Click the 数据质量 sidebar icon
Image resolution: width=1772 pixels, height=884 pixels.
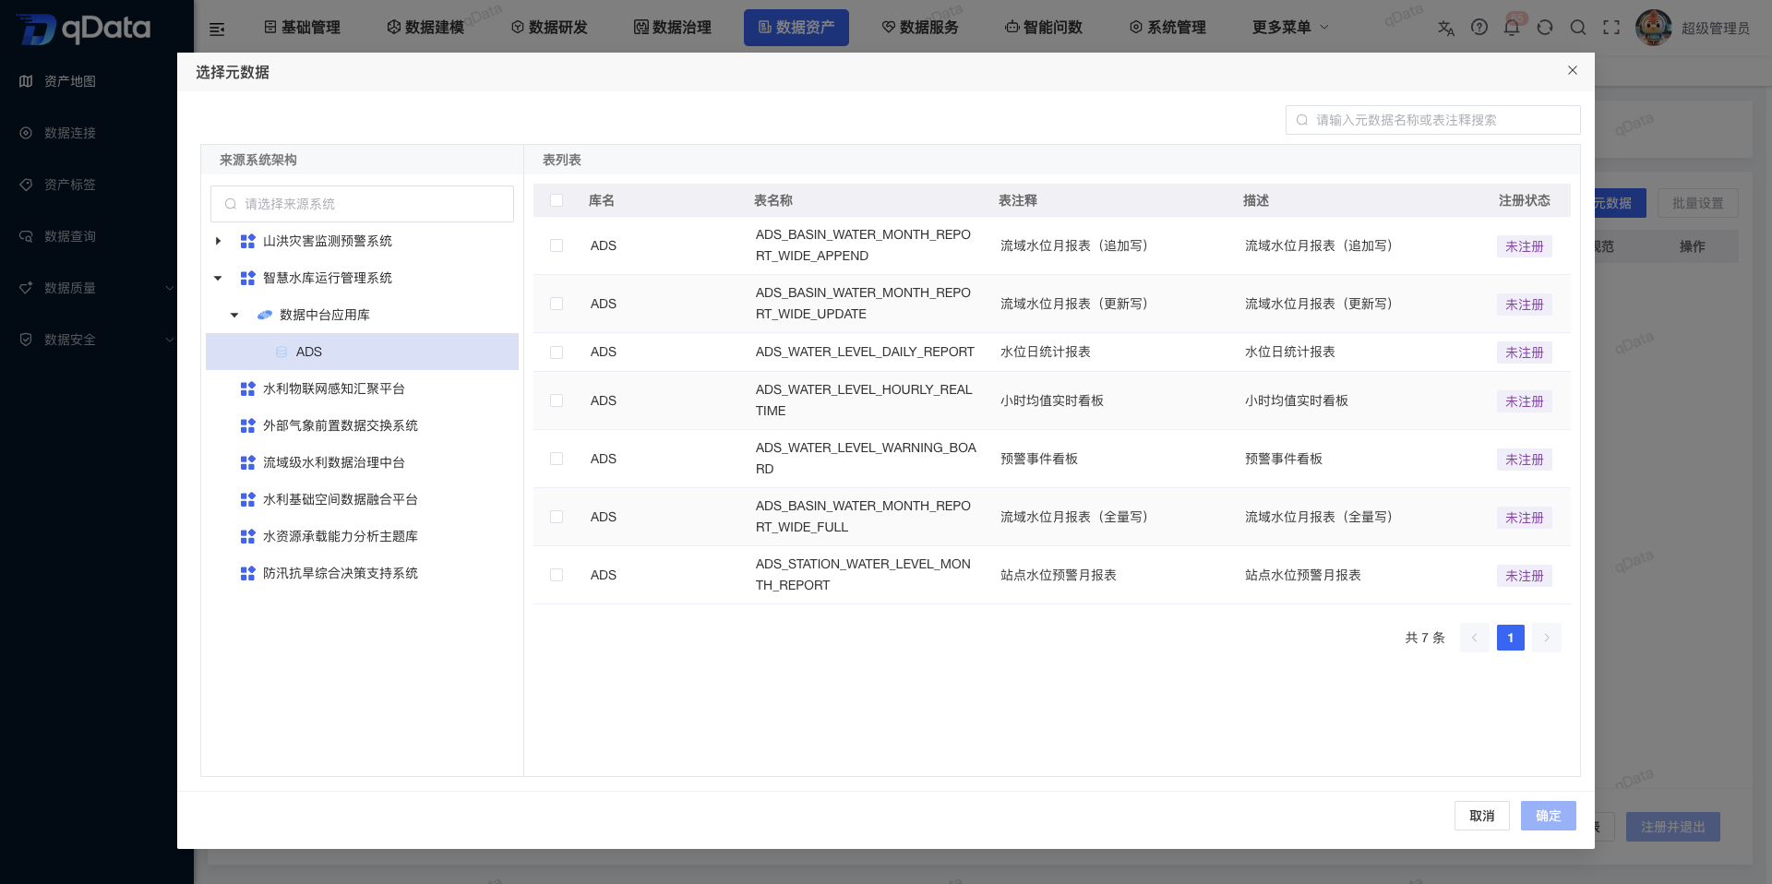pyautogui.click(x=26, y=288)
